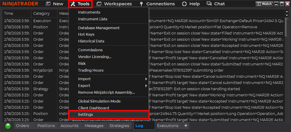Click the Watch video button

[x=264, y=4]
